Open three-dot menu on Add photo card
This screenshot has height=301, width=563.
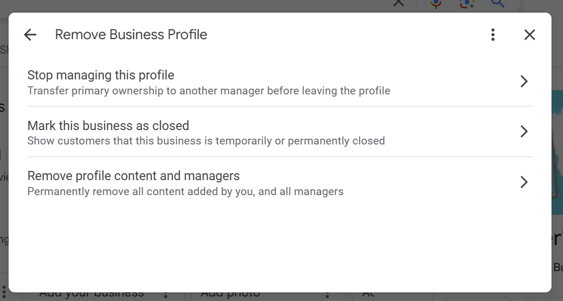pyautogui.click(x=327, y=295)
